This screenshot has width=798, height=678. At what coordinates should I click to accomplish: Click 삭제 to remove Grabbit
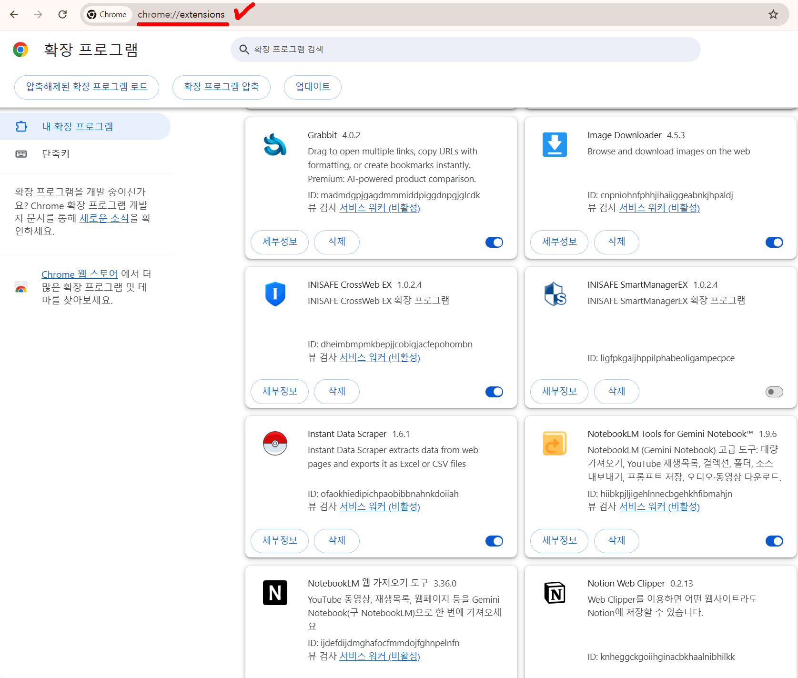point(337,242)
